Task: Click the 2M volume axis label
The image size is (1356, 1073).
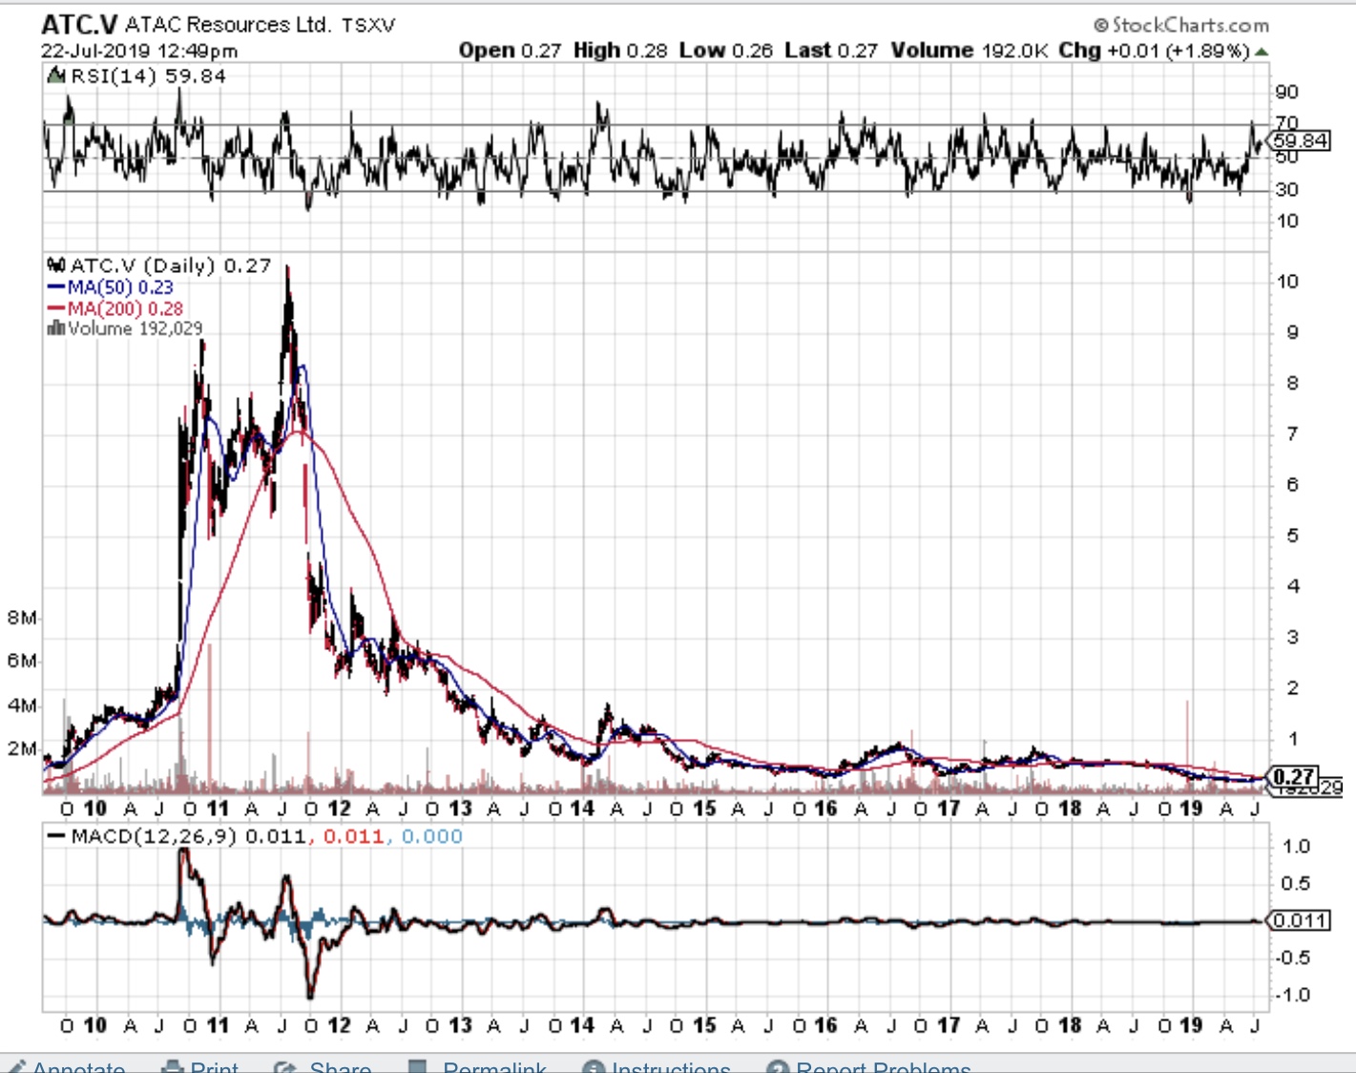Action: 22,748
